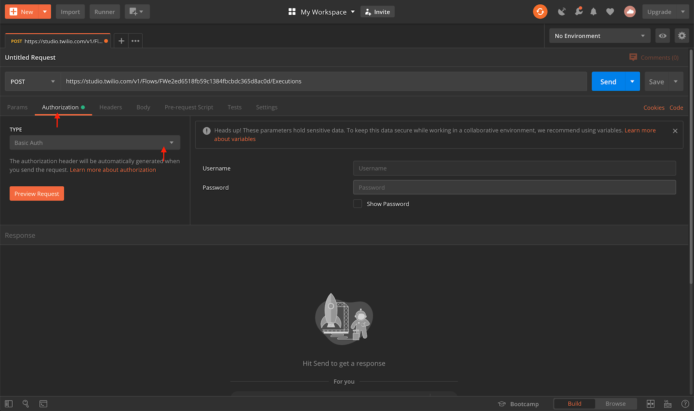694x411 pixels.
Task: Enable Show Password checkbox
Action: click(357, 204)
